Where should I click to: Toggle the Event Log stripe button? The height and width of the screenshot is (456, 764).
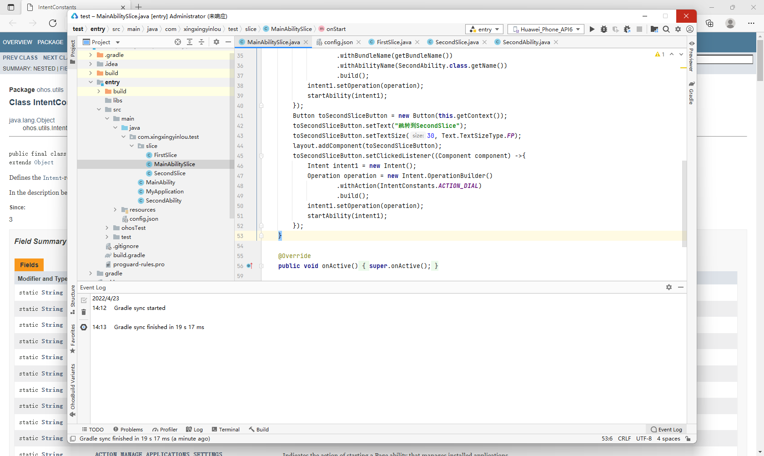tap(666, 430)
